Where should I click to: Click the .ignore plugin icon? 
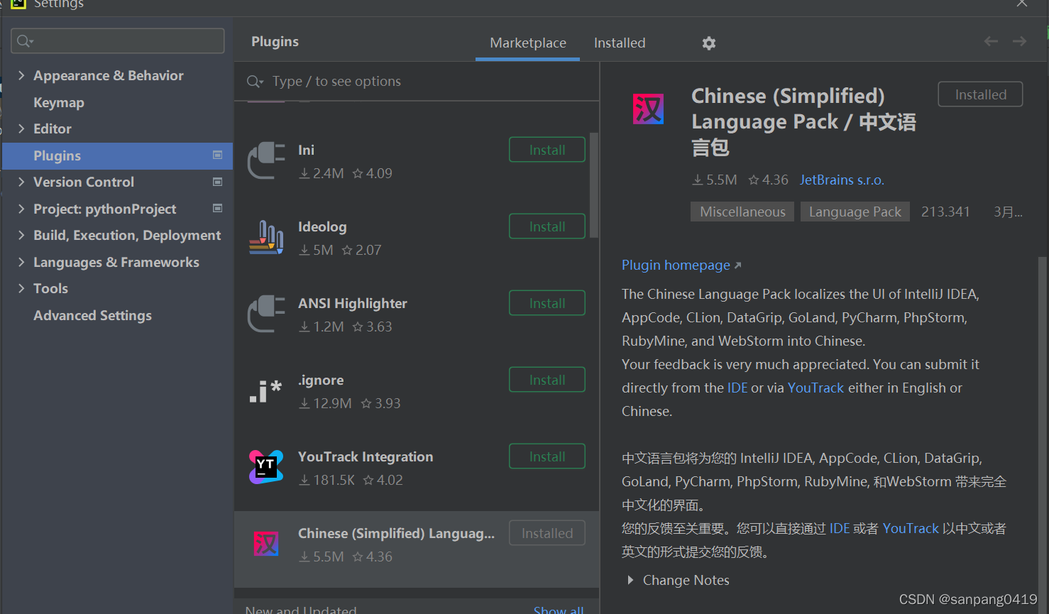click(x=266, y=390)
